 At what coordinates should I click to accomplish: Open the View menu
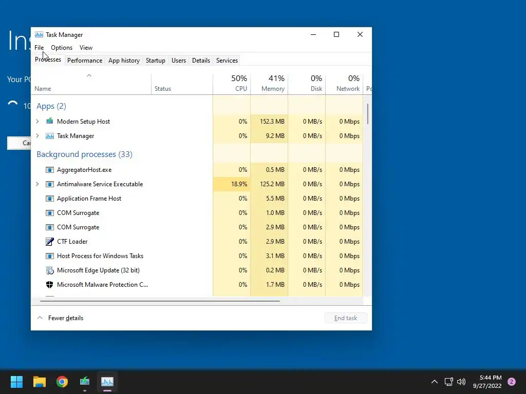point(86,48)
